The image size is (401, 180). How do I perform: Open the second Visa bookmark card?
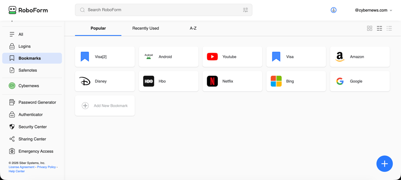click(x=296, y=57)
